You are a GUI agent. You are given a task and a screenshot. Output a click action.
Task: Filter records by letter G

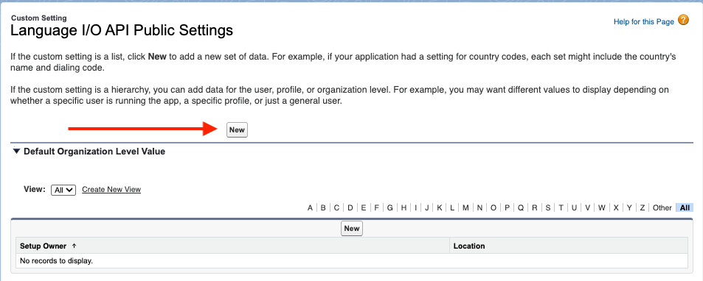(390, 207)
